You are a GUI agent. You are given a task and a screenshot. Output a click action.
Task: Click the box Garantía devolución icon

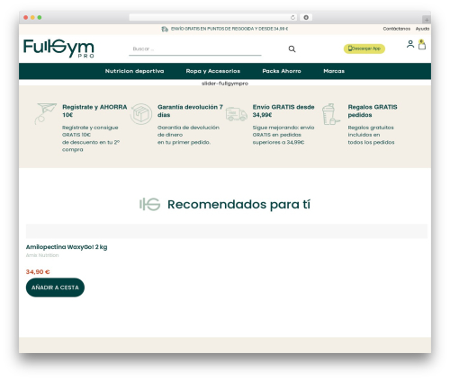pyautogui.click(x=141, y=114)
